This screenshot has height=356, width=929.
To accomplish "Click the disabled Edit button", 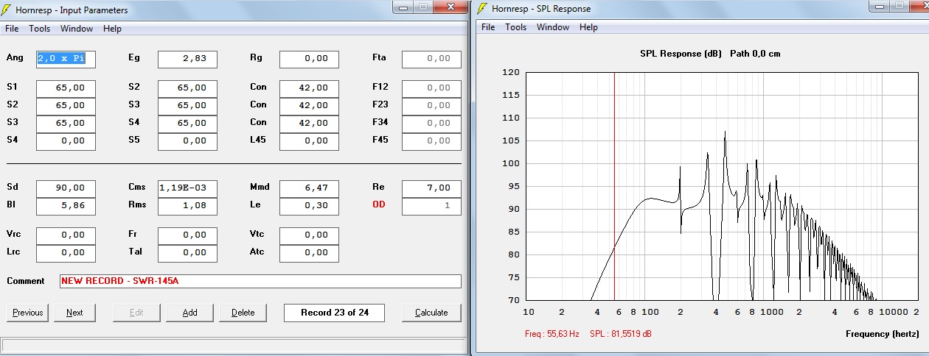I will [136, 313].
